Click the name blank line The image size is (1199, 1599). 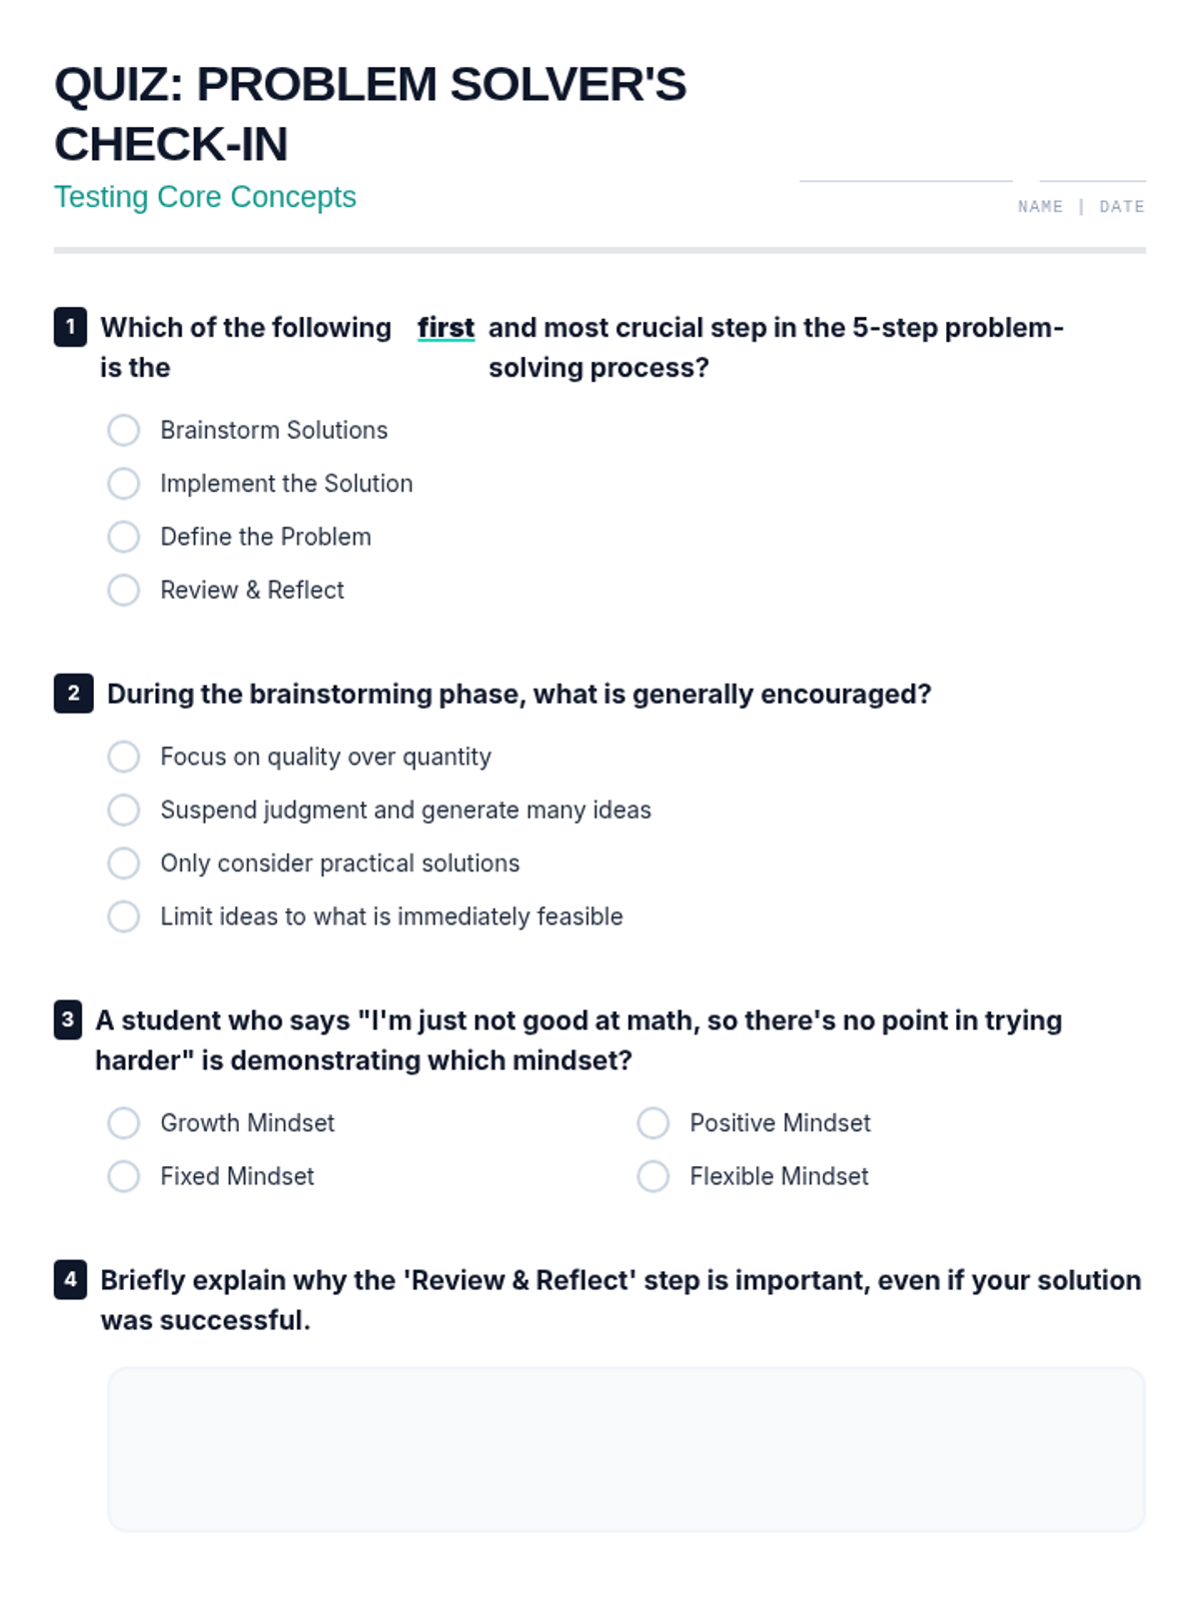[x=905, y=174]
